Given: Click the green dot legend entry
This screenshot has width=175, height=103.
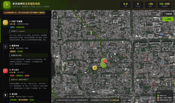Looking at the screenshot, I should pos(162,96).
